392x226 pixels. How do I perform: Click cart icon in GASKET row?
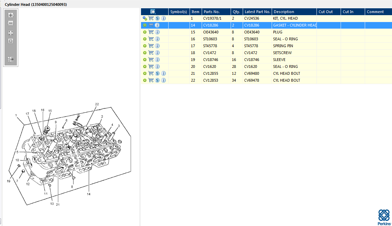[151, 25]
